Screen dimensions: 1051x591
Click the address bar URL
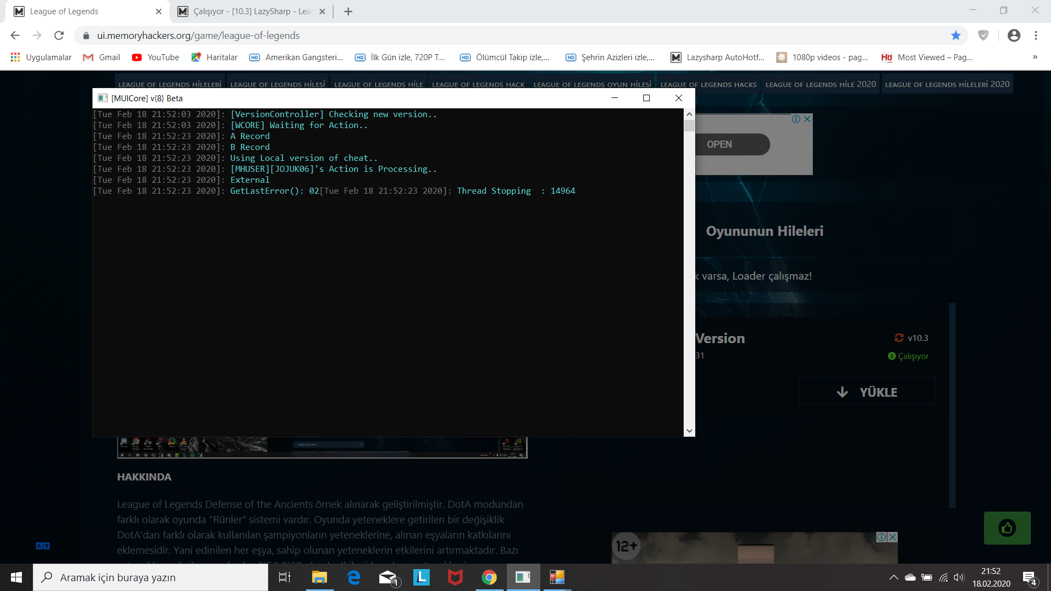(x=198, y=36)
